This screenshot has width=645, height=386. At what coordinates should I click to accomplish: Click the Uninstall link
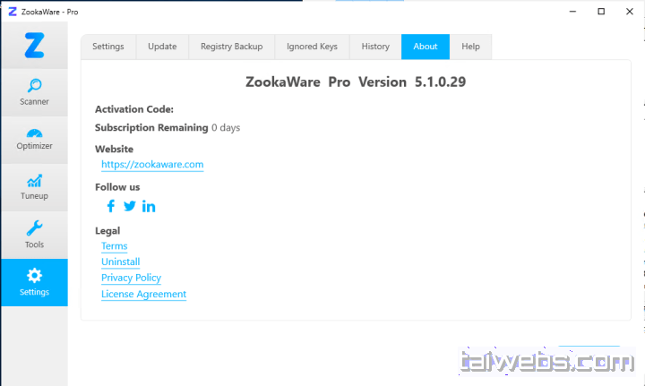click(121, 262)
